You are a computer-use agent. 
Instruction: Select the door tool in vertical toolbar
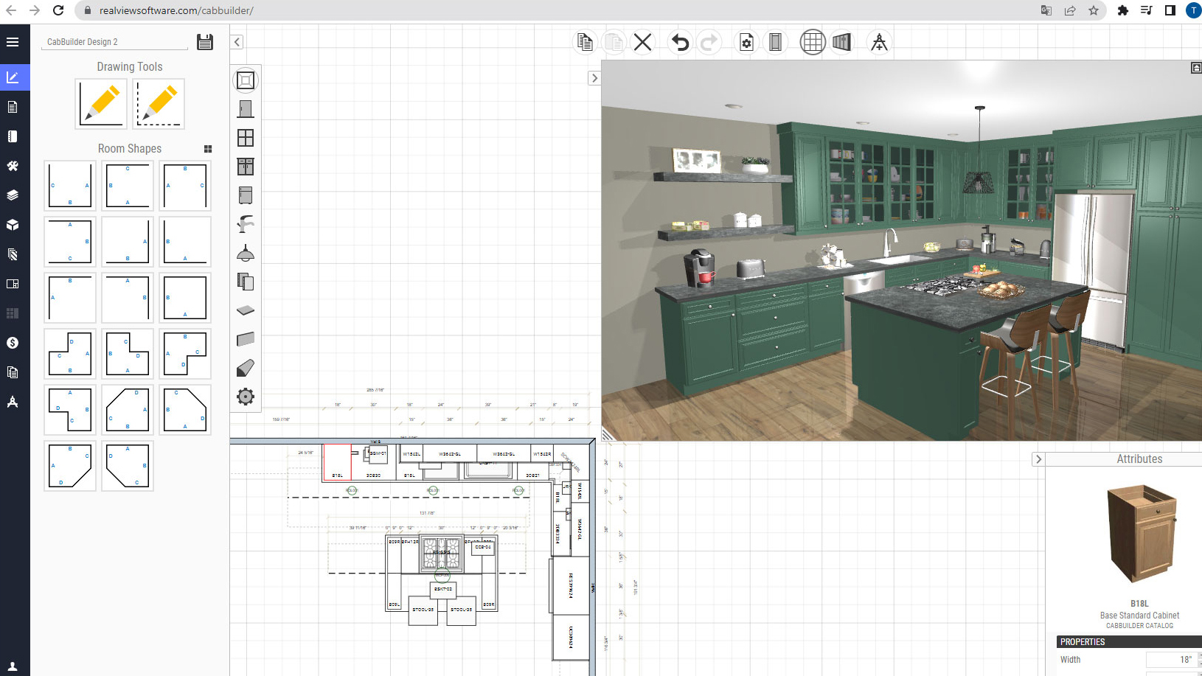[x=246, y=109]
